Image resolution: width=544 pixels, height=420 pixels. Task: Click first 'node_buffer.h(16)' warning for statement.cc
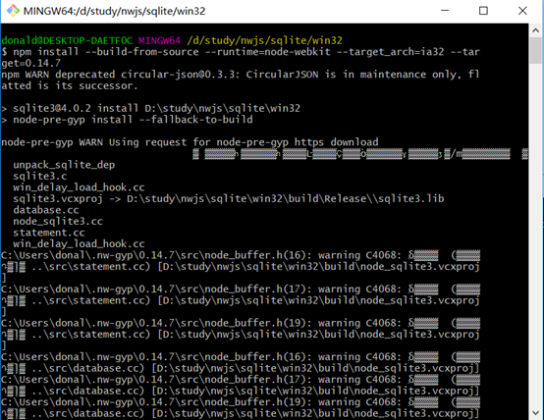241,255
